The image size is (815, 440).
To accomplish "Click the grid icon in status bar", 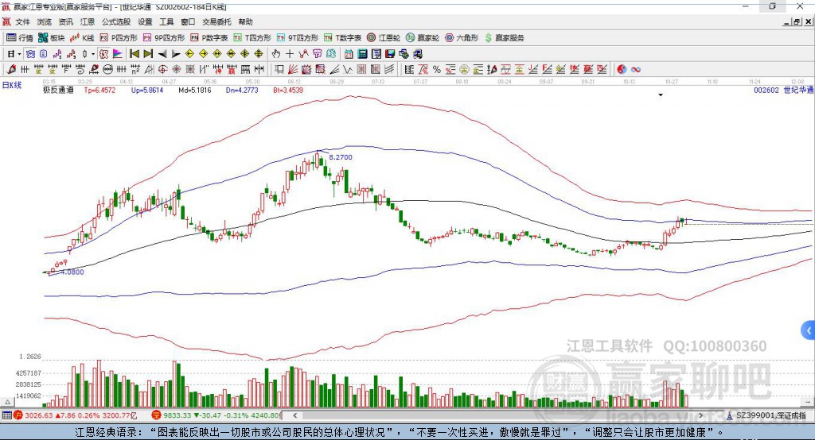I will click(6, 415).
